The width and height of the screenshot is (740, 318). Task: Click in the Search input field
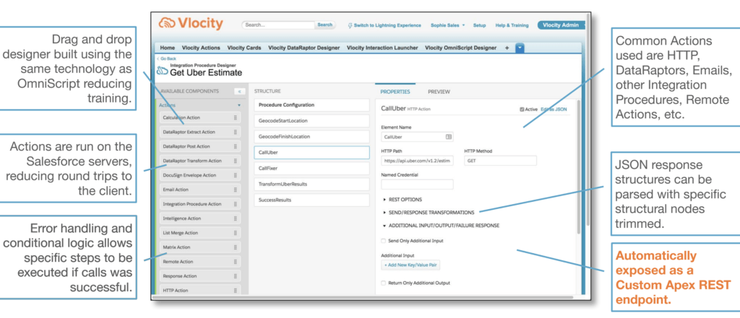(x=279, y=25)
